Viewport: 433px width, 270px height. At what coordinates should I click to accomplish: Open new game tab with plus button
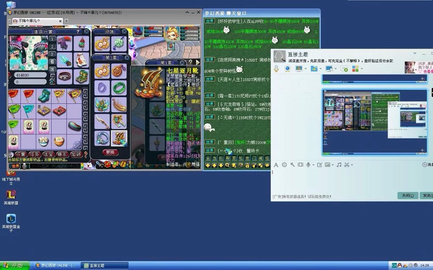pos(67,20)
